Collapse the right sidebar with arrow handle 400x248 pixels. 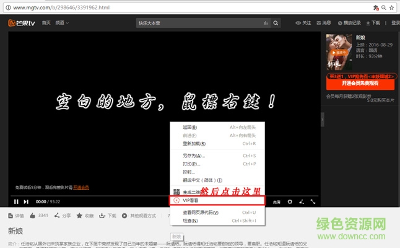pyautogui.click(x=323, y=119)
